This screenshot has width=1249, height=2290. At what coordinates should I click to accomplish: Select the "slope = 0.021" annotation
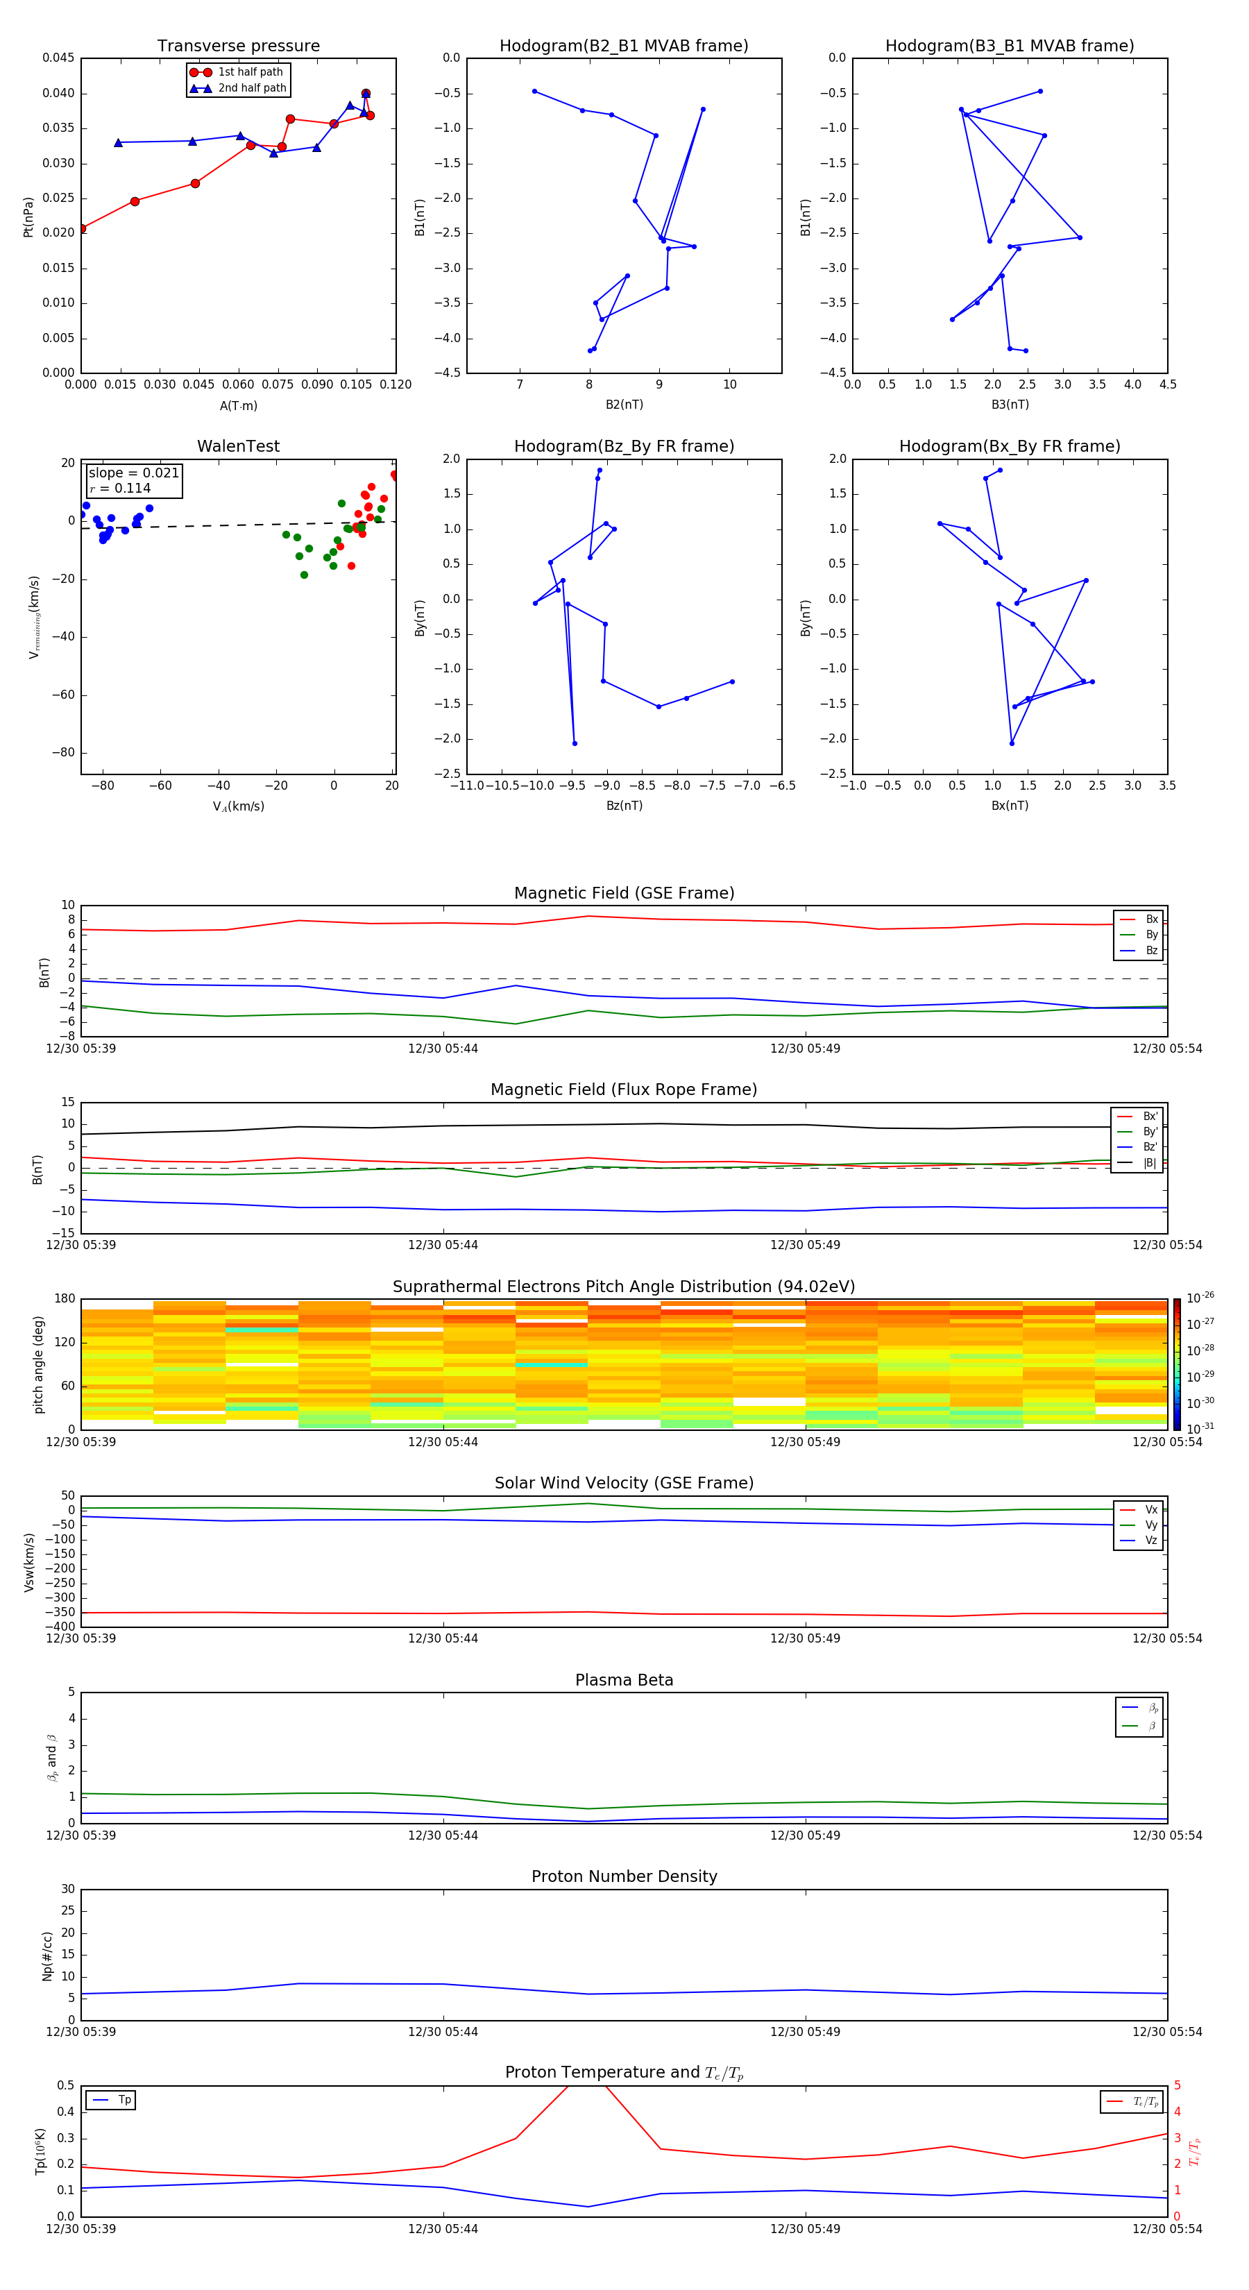point(133,473)
